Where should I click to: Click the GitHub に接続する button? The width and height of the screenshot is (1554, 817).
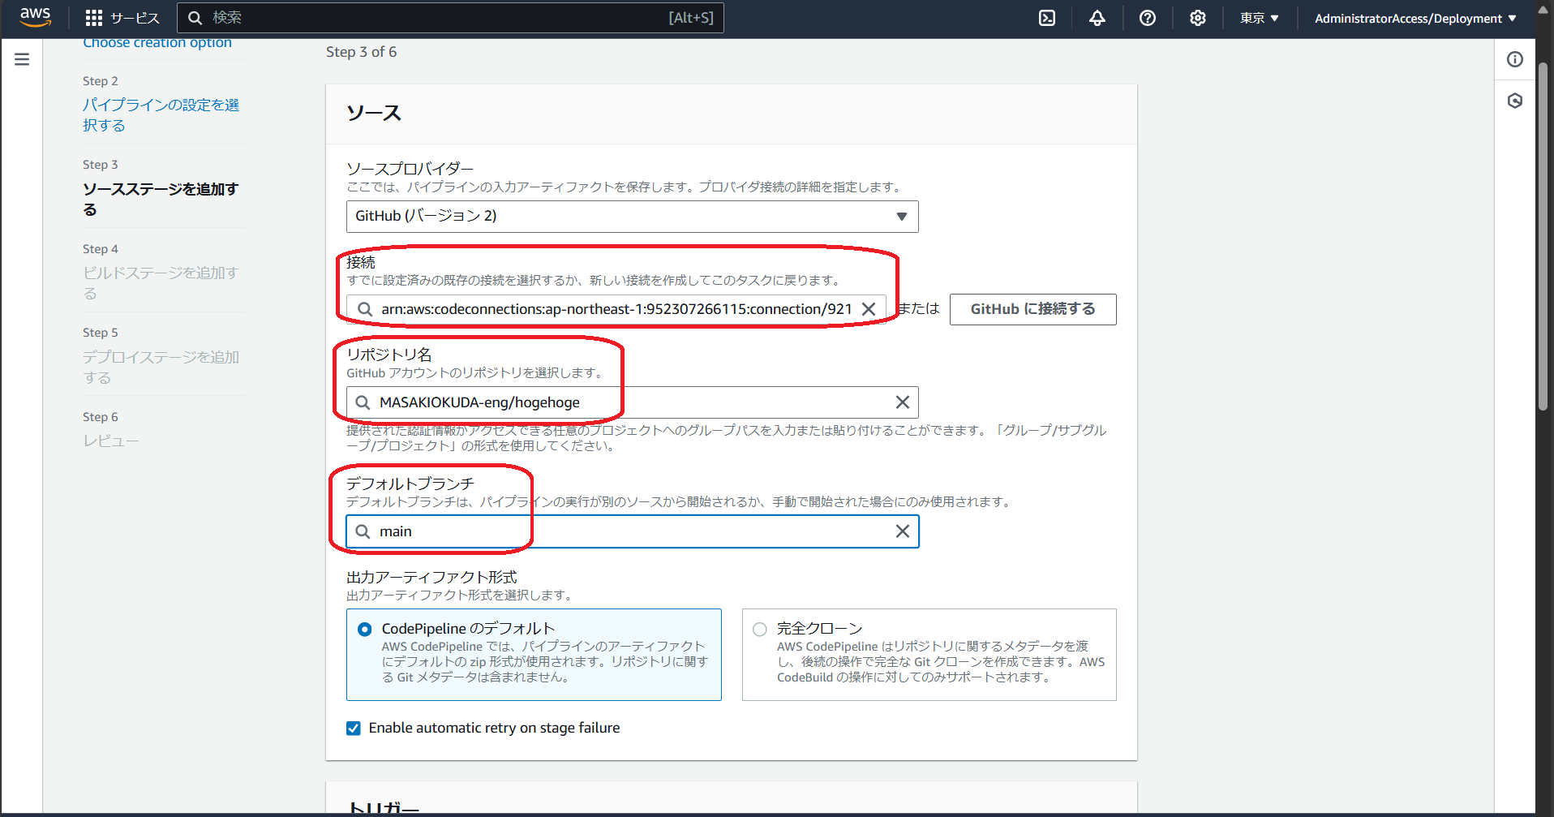coord(1032,309)
